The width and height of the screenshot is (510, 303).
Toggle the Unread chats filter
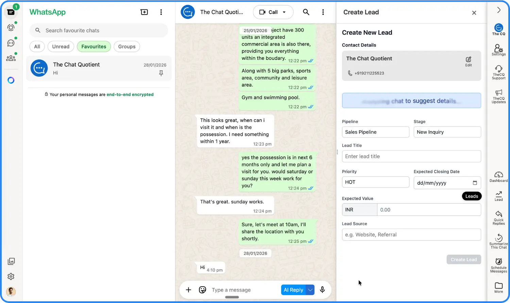click(61, 46)
